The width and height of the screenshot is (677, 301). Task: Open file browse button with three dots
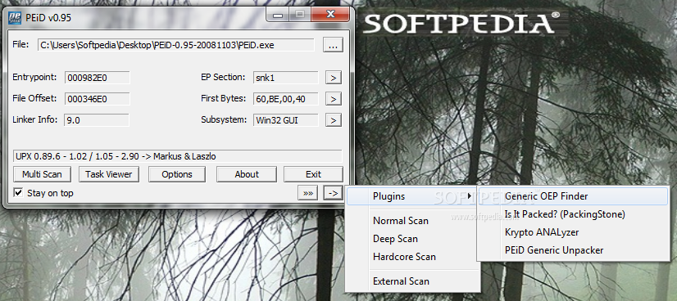pyautogui.click(x=333, y=45)
